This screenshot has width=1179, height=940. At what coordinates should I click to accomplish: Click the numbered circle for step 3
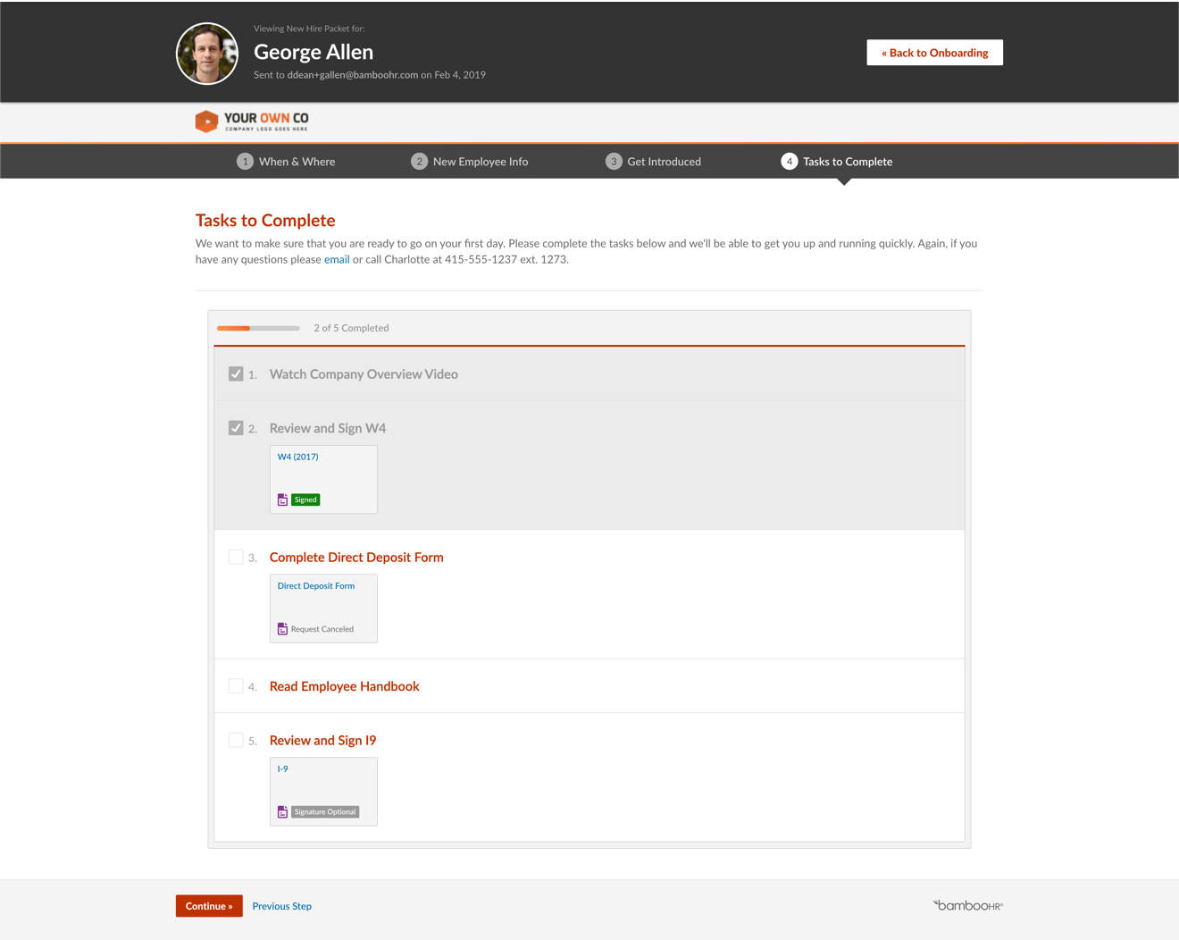click(x=614, y=161)
